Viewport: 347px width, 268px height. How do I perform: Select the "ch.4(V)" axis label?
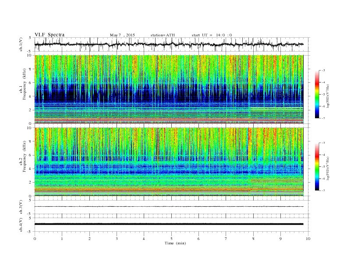pyautogui.click(x=21, y=225)
